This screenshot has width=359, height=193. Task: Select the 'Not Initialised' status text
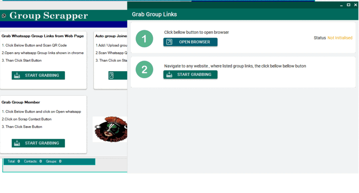(340, 38)
